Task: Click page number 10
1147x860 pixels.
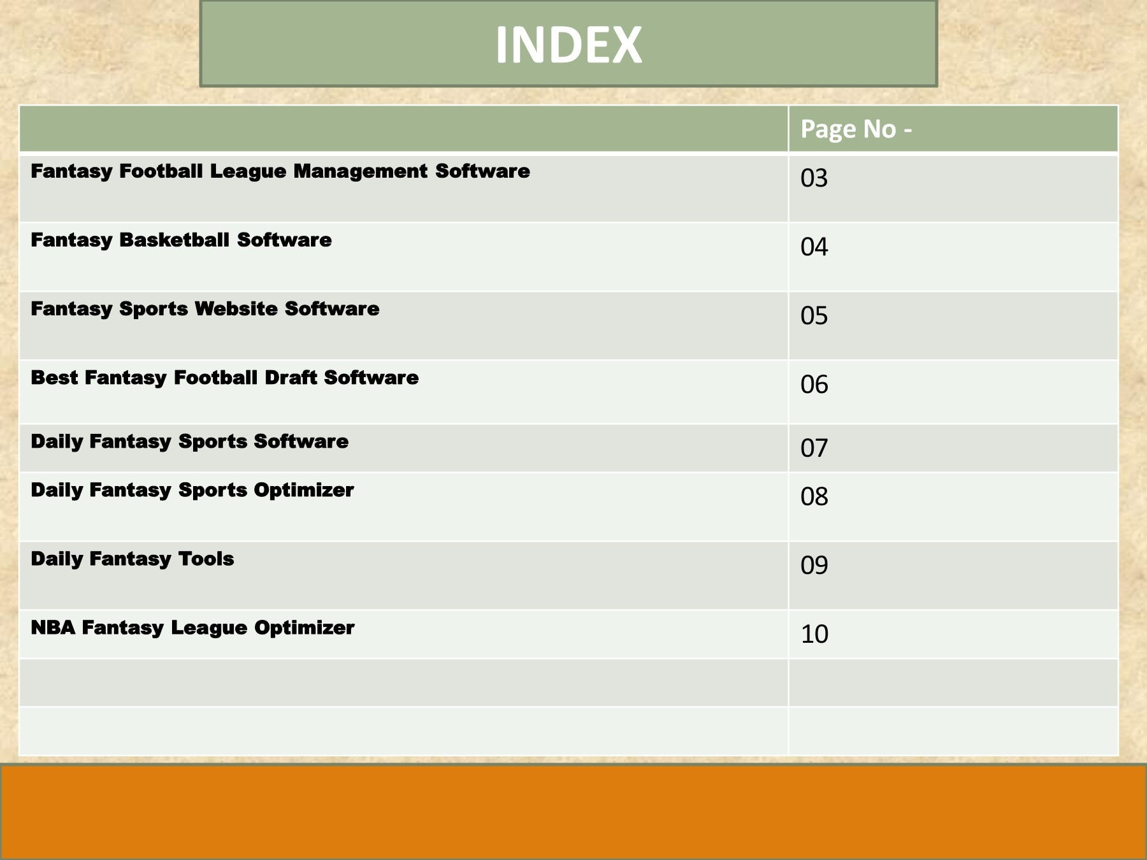Action: click(x=814, y=634)
